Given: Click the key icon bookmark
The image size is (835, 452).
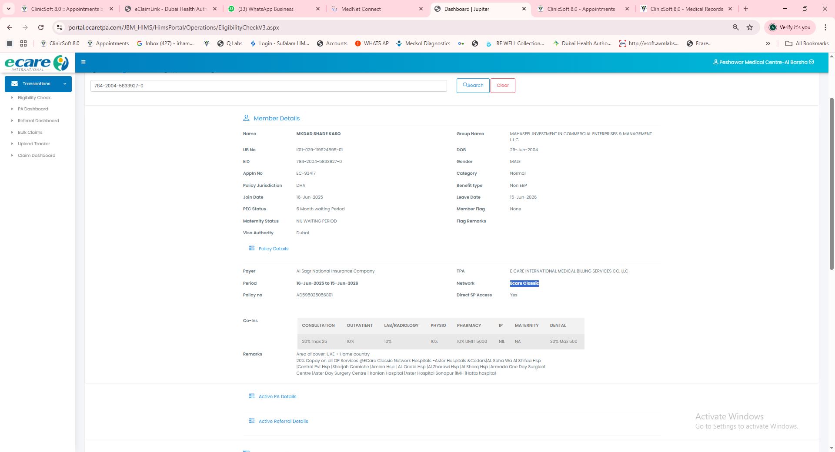Looking at the screenshot, I should coord(461,43).
